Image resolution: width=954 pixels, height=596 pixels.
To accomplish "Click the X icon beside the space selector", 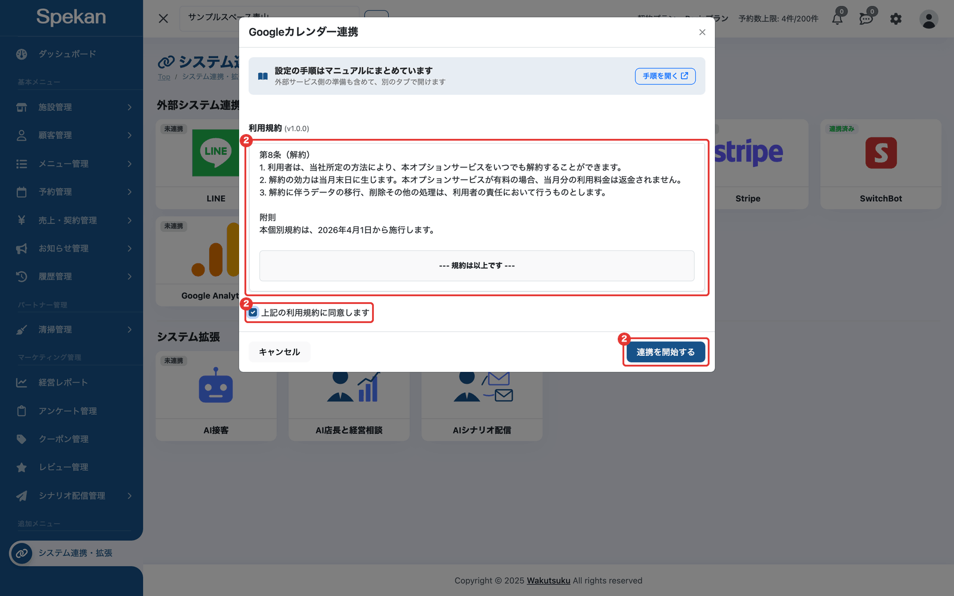I will [x=163, y=18].
